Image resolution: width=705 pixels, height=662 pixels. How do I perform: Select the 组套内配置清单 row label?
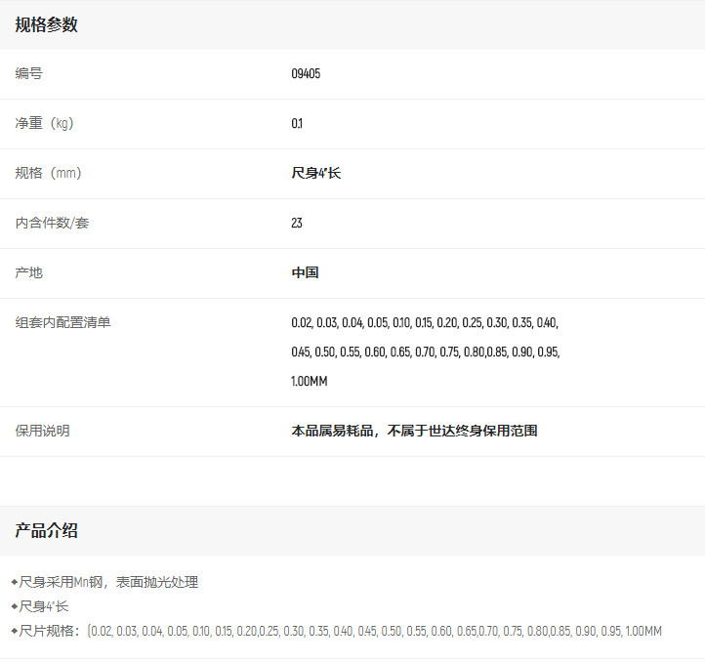[62, 323]
